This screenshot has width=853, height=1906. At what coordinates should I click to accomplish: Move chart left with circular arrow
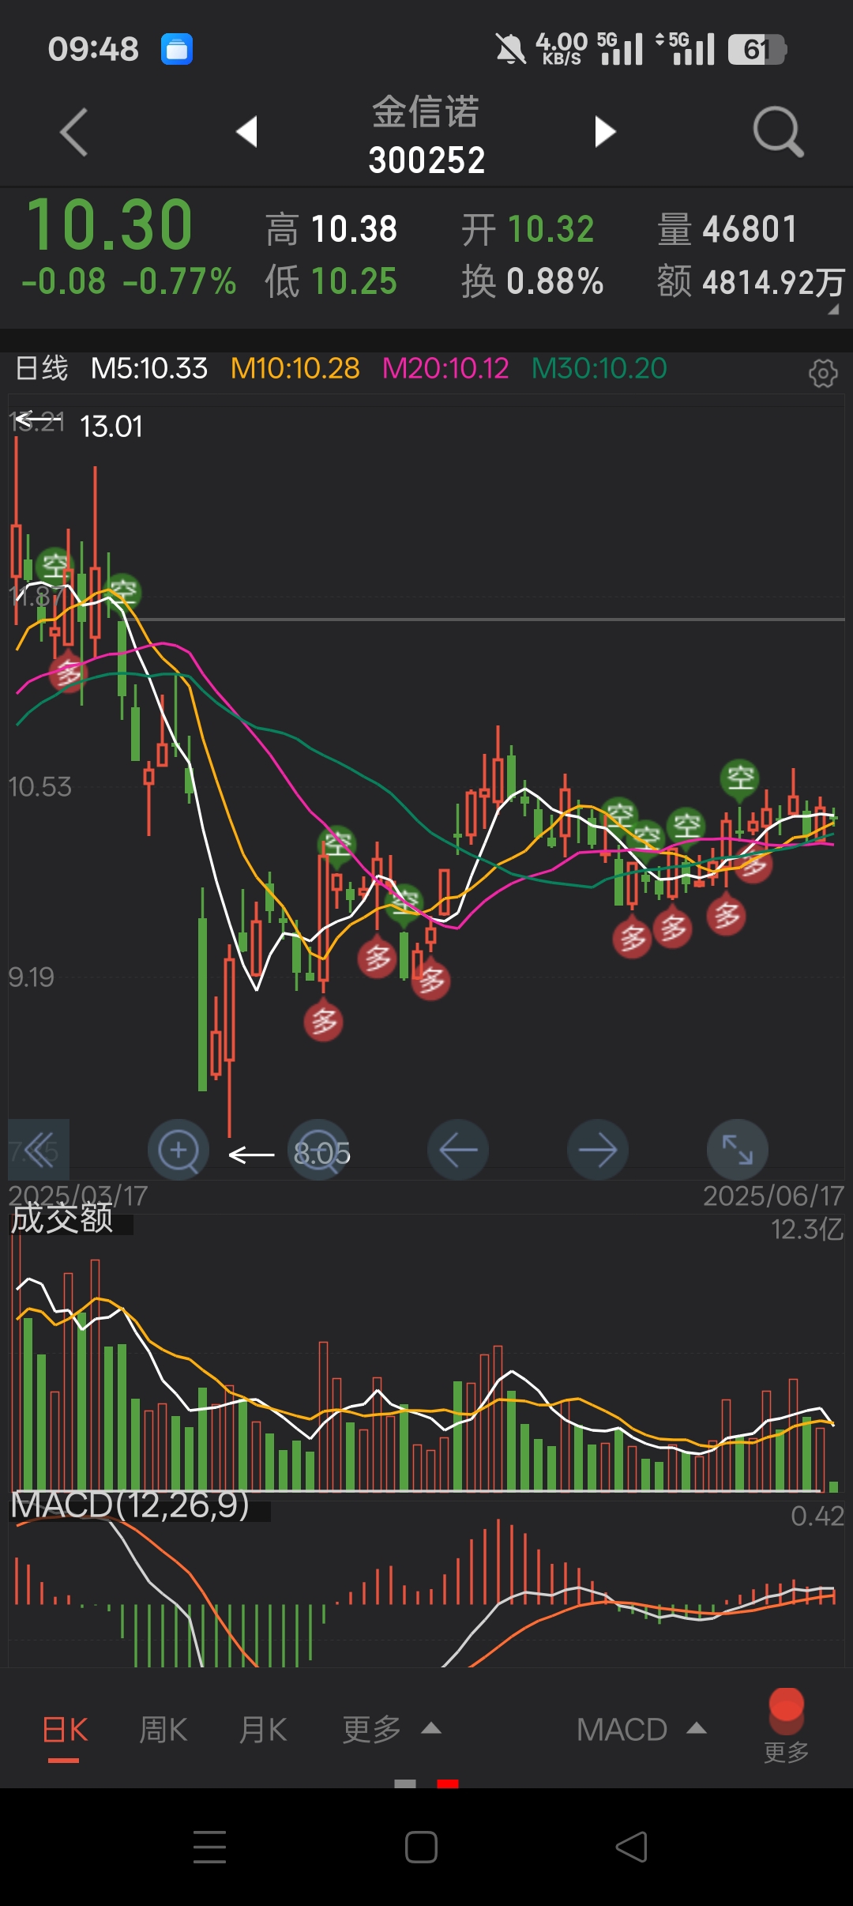click(458, 1150)
